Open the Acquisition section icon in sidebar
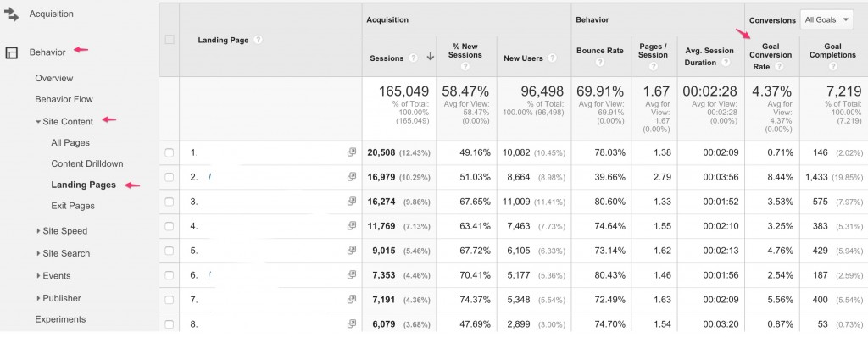This screenshot has width=868, height=337. pyautogui.click(x=11, y=14)
